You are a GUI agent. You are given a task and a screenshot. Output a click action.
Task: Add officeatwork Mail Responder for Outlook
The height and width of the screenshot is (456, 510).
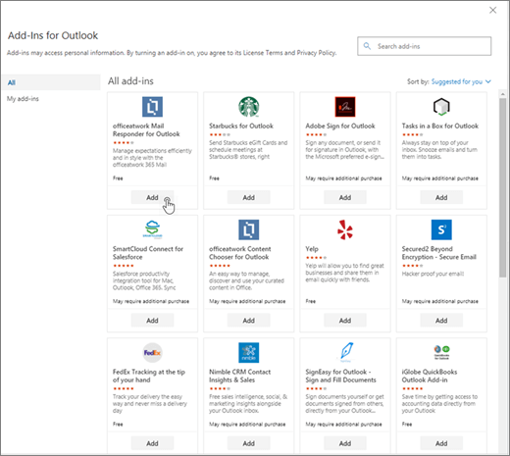click(x=152, y=197)
